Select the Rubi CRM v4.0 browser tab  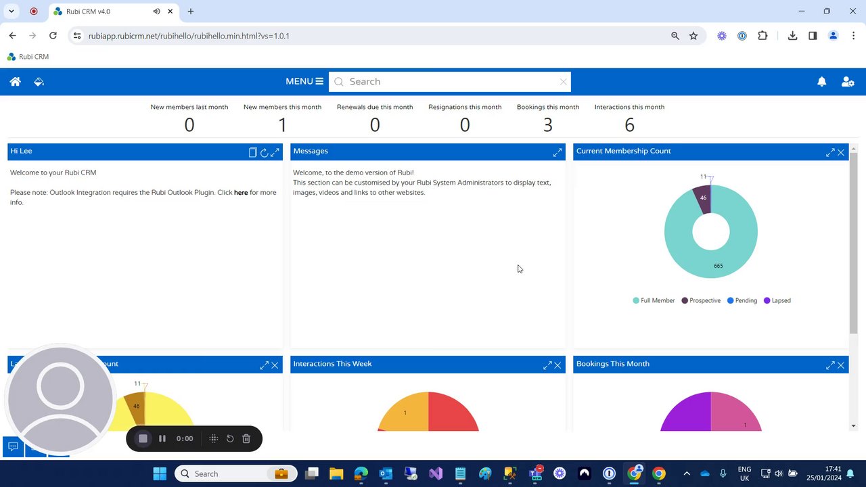(x=112, y=11)
